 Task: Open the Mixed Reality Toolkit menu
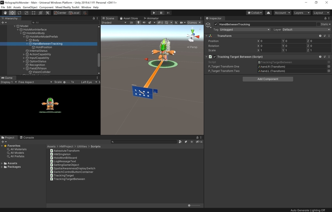point(68,7)
